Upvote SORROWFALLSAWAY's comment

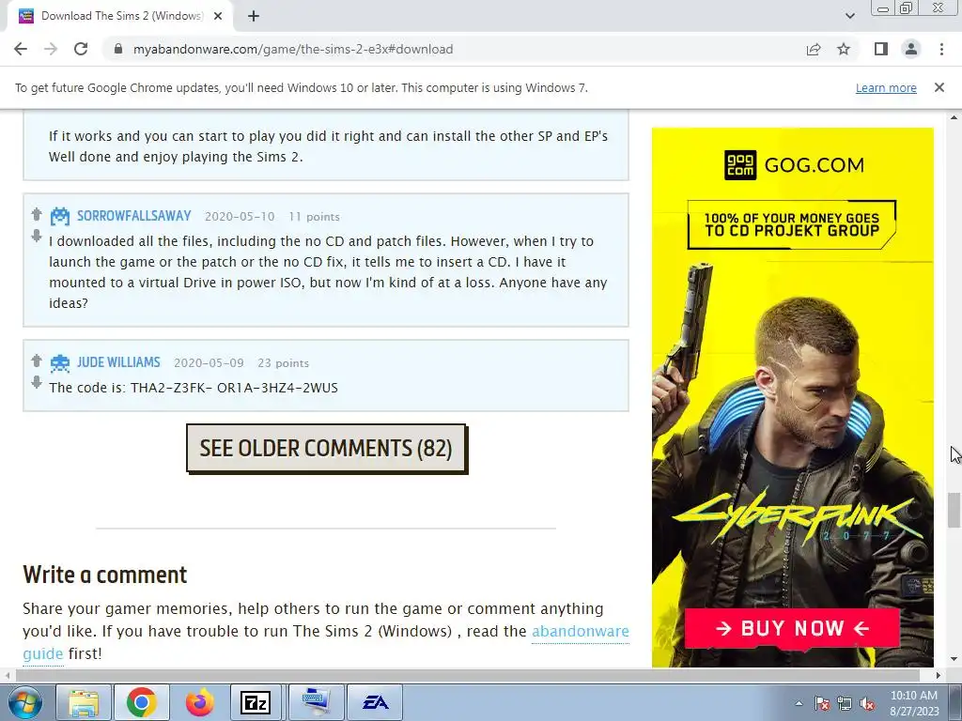(37, 214)
